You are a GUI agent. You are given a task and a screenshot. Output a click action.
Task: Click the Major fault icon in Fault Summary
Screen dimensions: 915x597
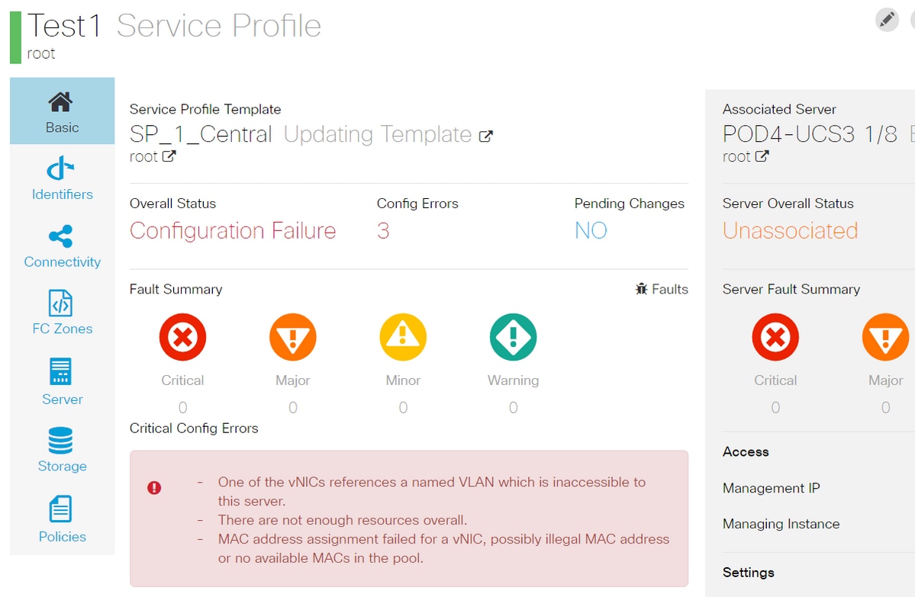point(292,337)
